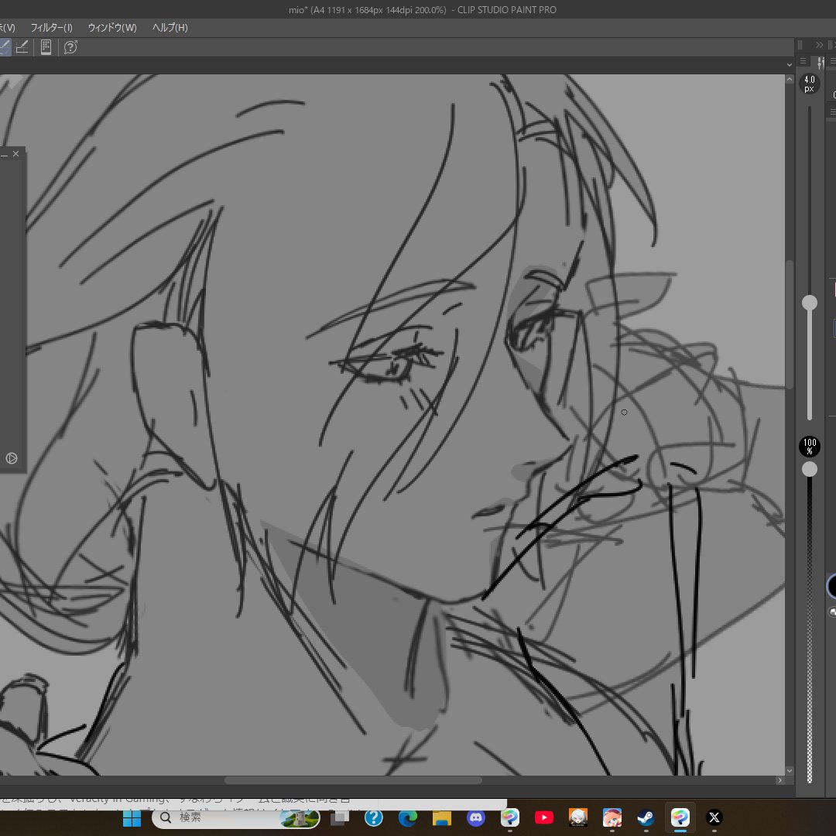Viewport: 836px width, 836px height.
Task: Click the canvas vertical scroll down arrow
Action: pos(789,771)
